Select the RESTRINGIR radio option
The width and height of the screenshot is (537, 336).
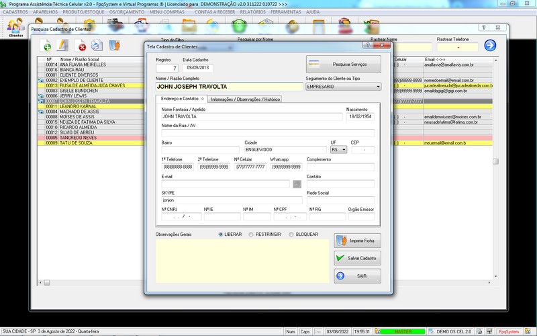click(251, 235)
